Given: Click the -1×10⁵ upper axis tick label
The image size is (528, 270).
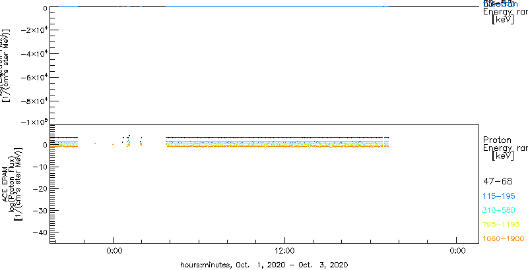Looking at the screenshot, I should click(x=34, y=122).
